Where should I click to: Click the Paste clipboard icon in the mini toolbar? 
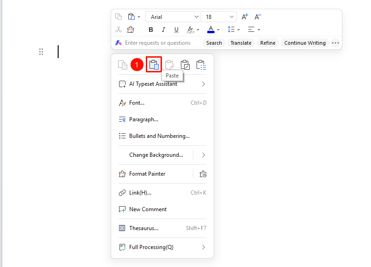pos(132,17)
